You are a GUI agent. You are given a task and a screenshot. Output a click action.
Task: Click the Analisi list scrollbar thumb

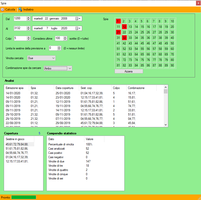(166, 91)
